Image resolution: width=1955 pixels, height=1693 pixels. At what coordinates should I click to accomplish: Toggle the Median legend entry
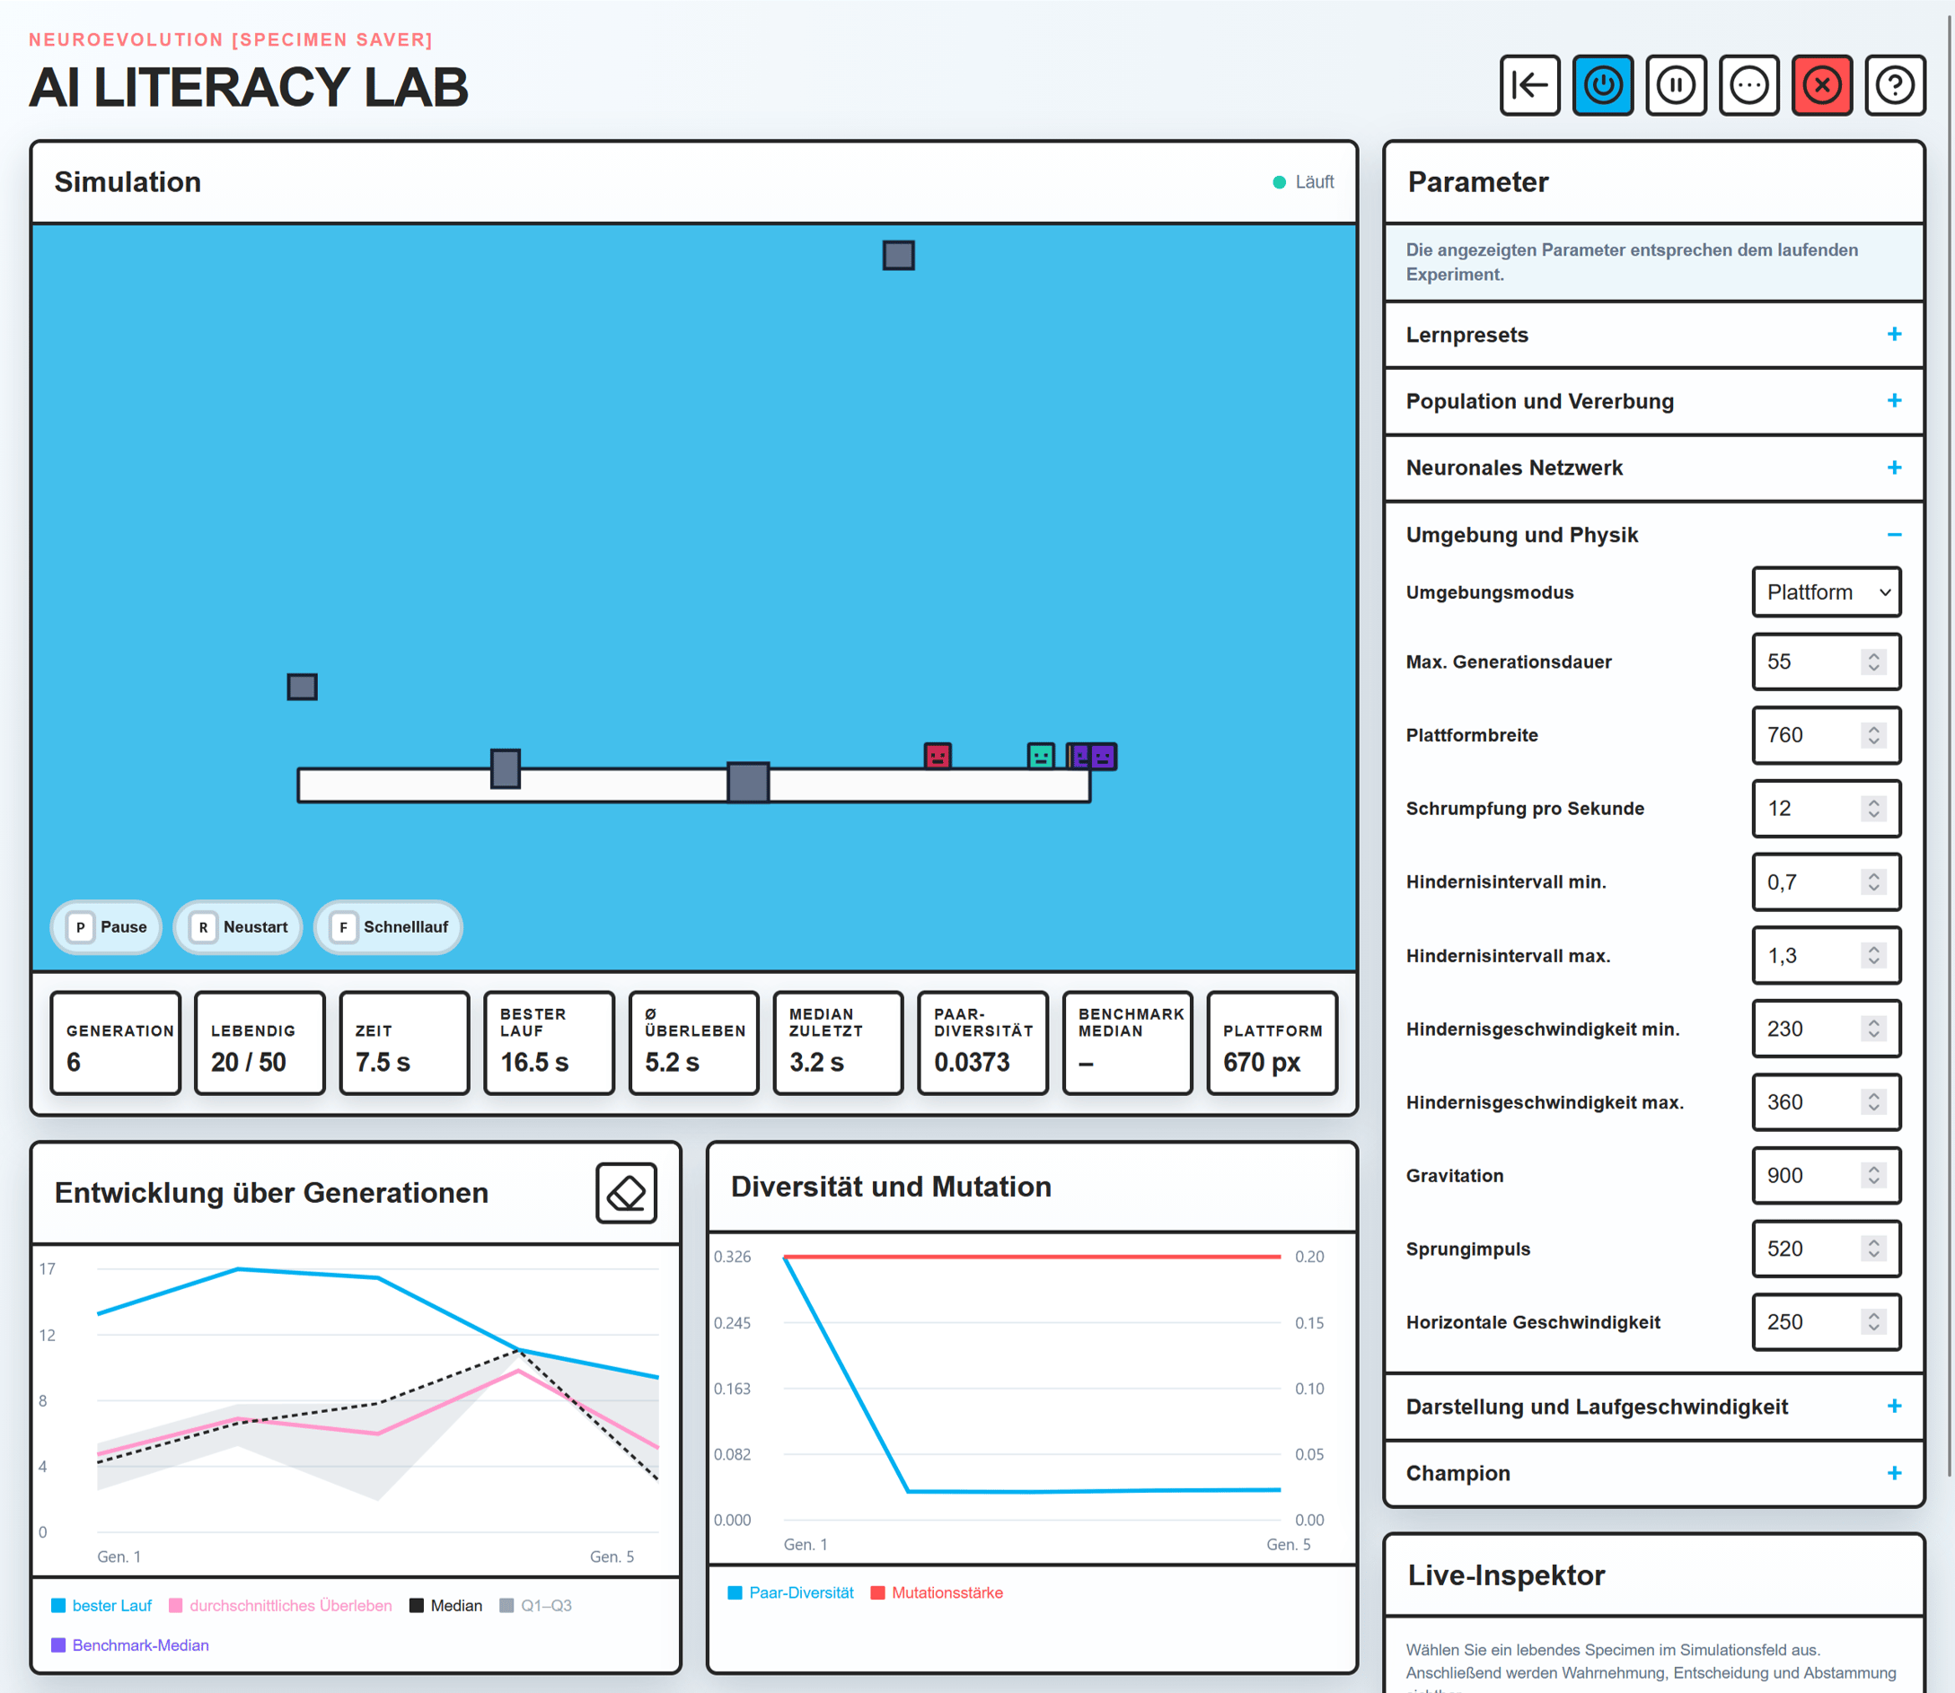click(446, 1605)
